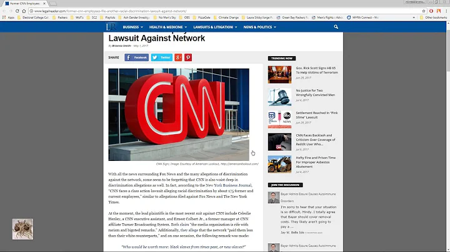Open the Electoral College Cal bookmark folder
Screen dimensions: 450x252
pyautogui.click(x=33, y=17)
